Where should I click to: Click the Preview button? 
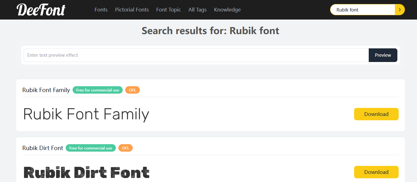click(x=383, y=55)
